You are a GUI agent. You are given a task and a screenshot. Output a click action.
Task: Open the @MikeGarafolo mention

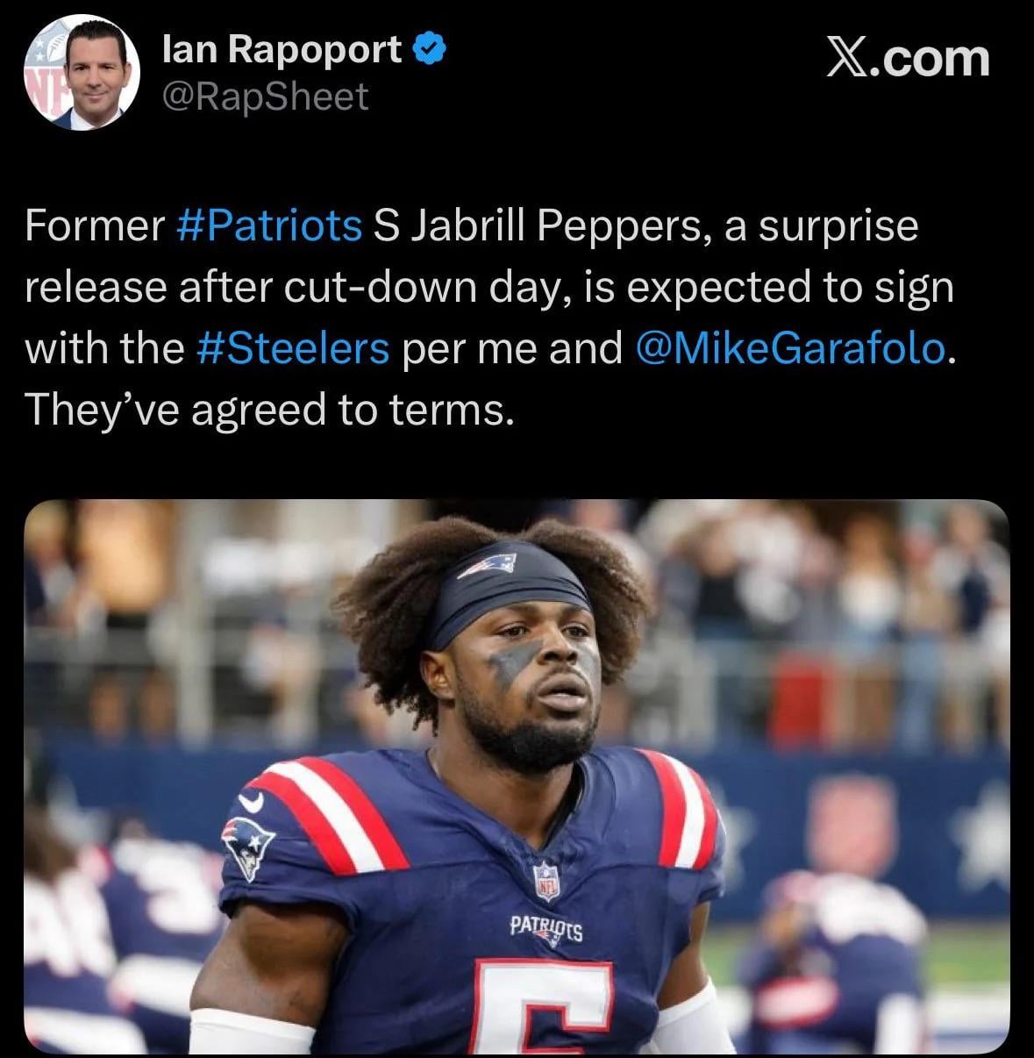coord(788,347)
